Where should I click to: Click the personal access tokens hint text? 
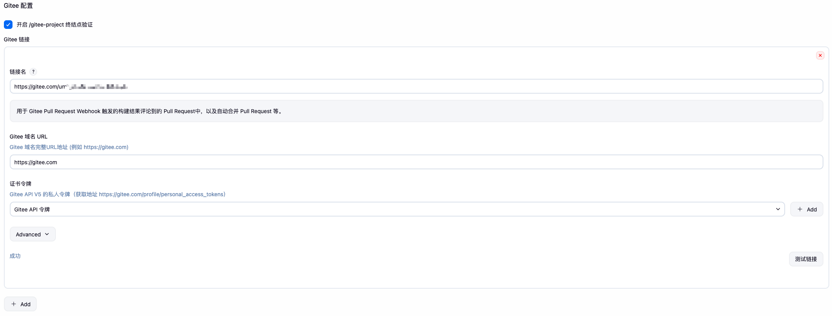118,194
